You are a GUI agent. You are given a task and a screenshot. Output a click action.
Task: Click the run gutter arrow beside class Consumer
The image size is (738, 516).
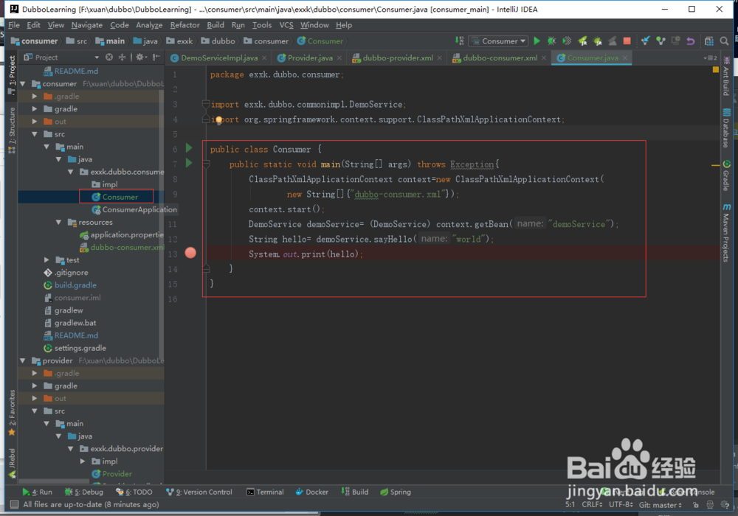coord(189,148)
